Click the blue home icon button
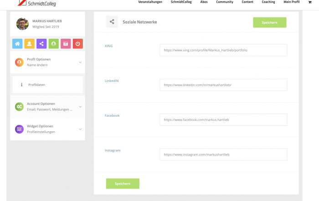Viewport: 319px width, 201px height. point(17,44)
